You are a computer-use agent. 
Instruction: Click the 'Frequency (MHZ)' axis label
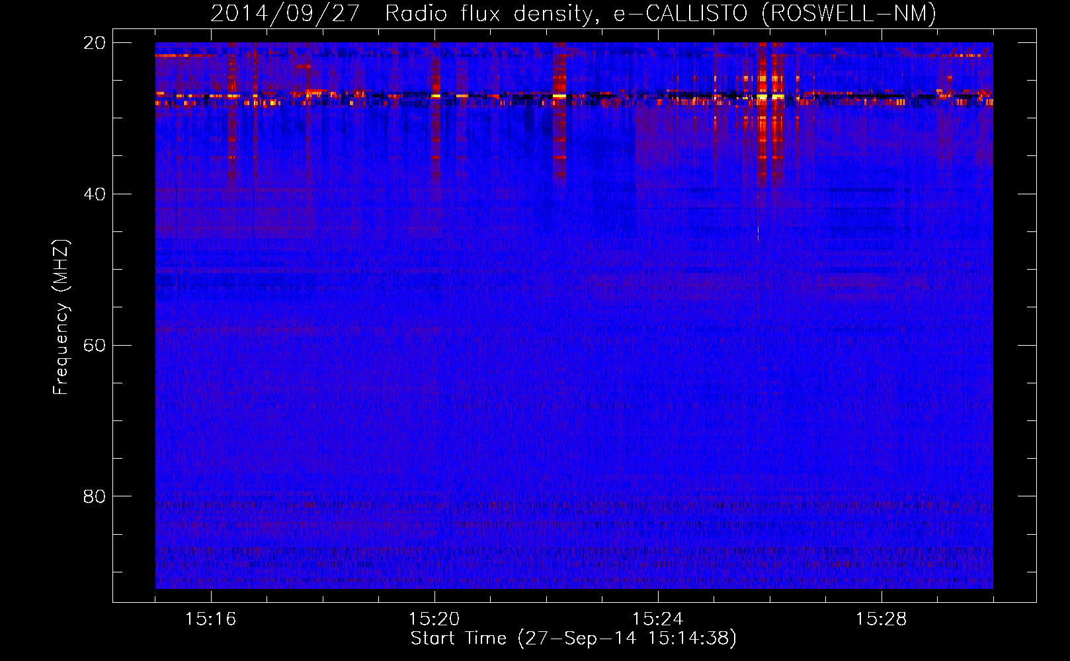point(61,317)
